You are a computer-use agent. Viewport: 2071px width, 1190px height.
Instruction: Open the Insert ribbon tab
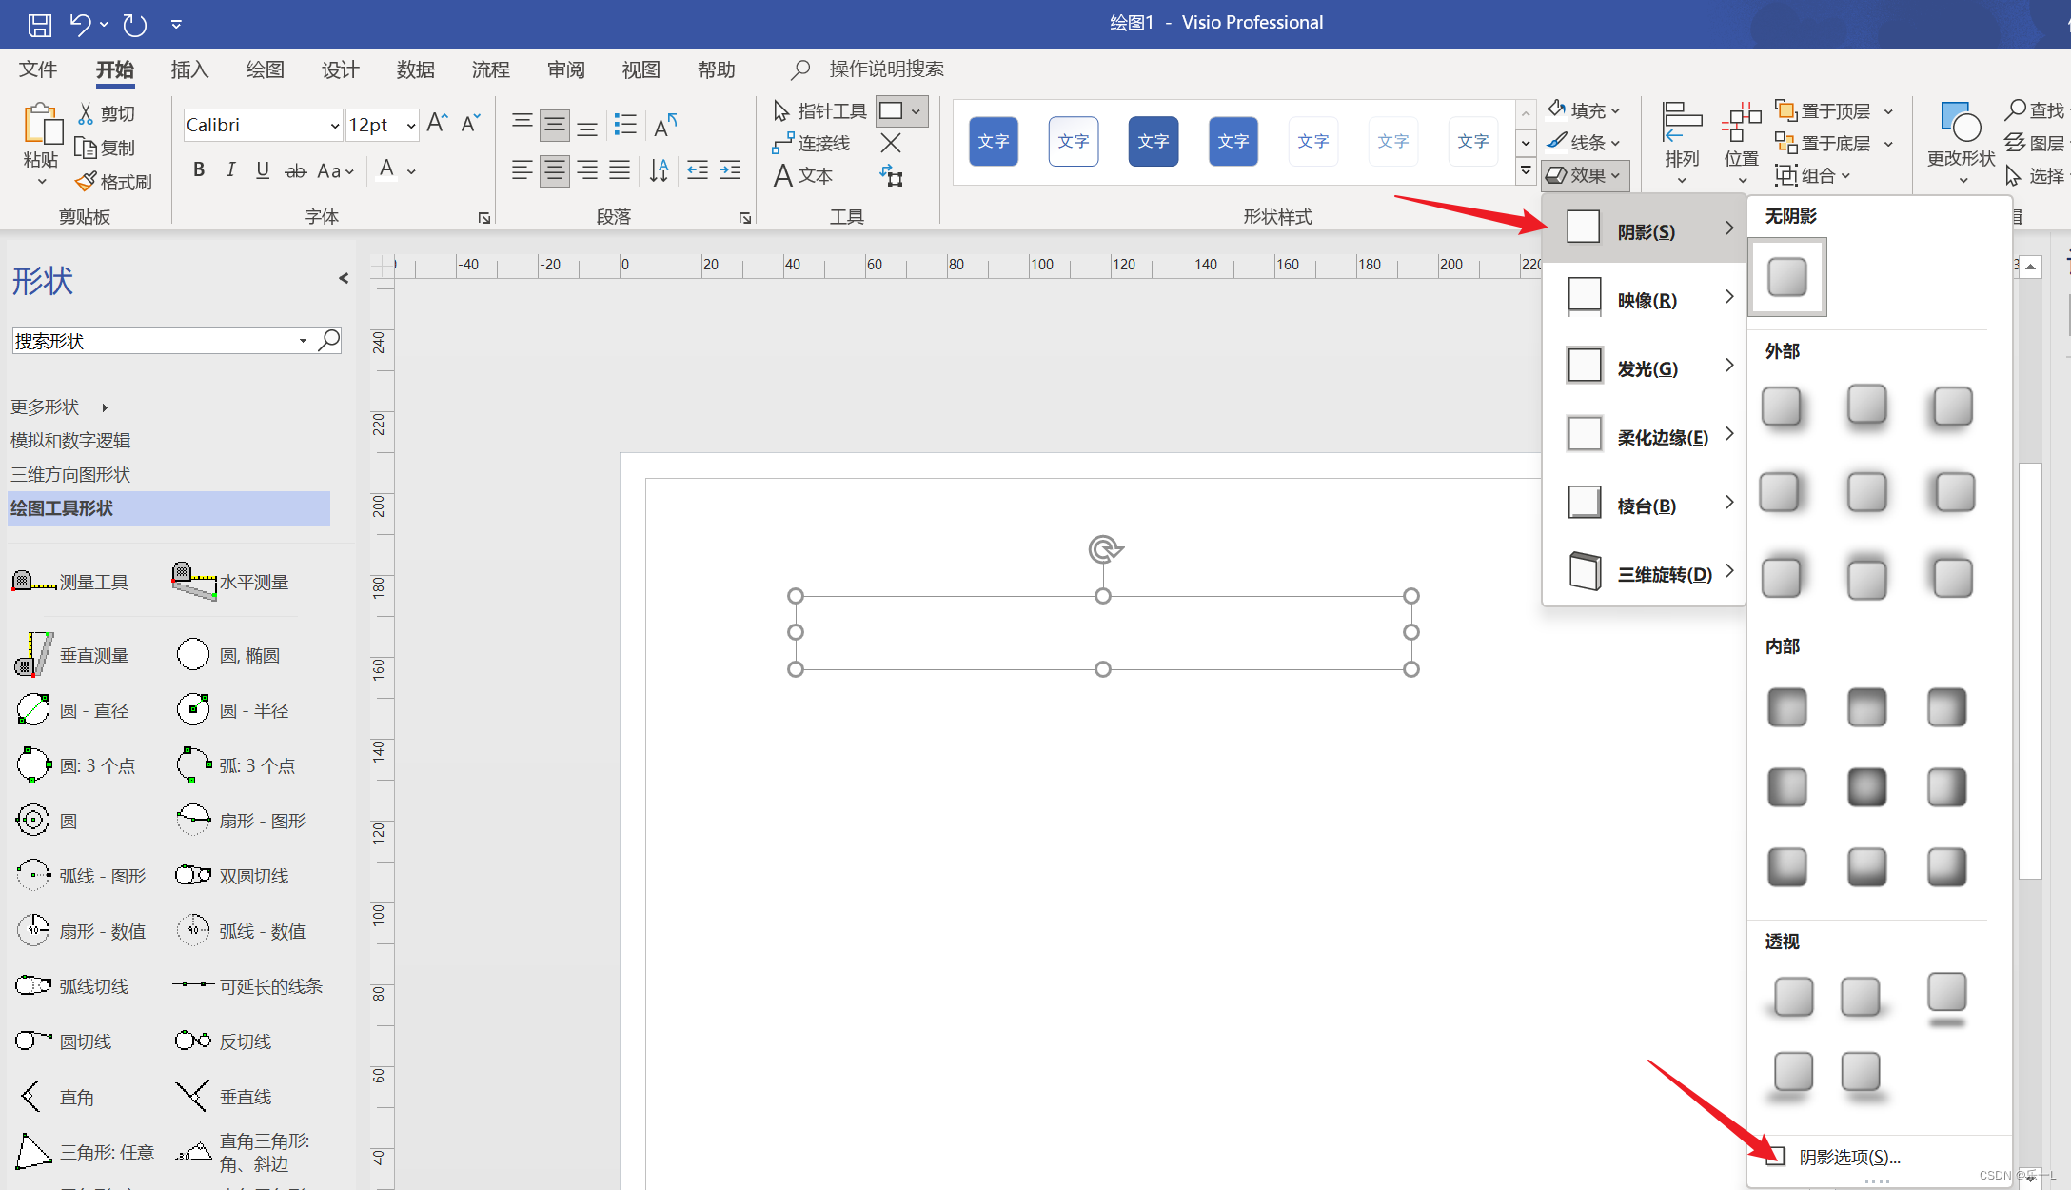[189, 69]
